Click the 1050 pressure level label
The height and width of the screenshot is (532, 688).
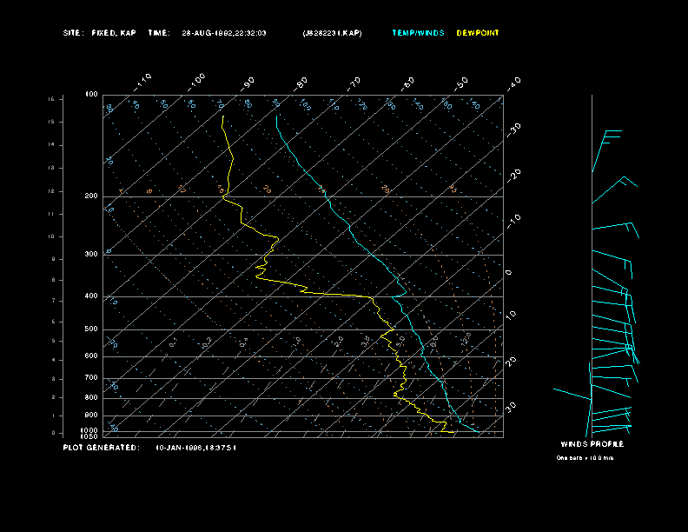89,436
